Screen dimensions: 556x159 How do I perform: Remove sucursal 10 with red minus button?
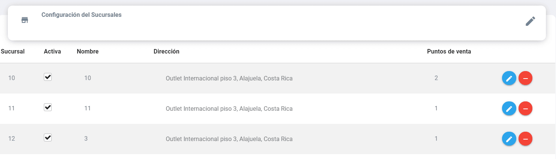[x=525, y=78]
